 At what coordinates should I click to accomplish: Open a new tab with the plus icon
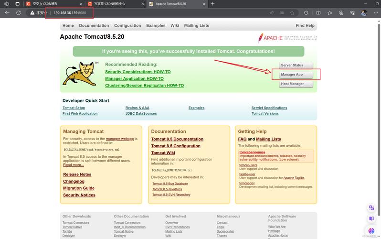(212, 4)
